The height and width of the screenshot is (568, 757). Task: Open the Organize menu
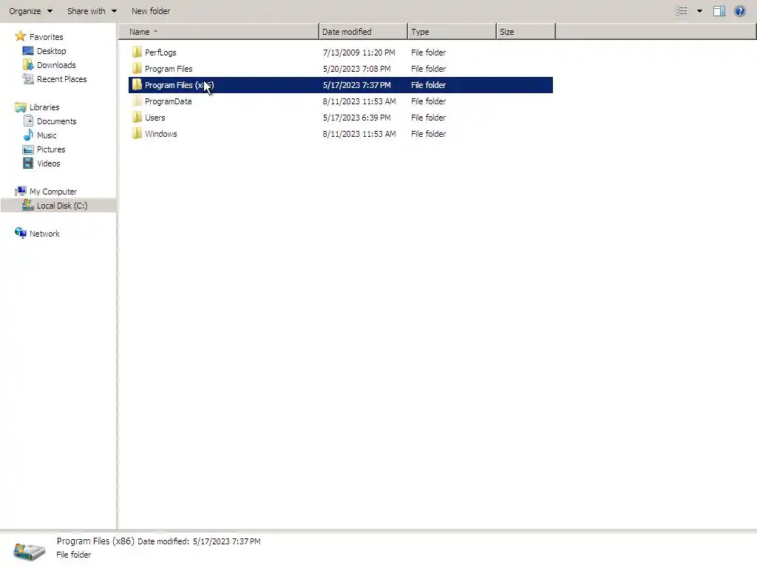pyautogui.click(x=30, y=11)
